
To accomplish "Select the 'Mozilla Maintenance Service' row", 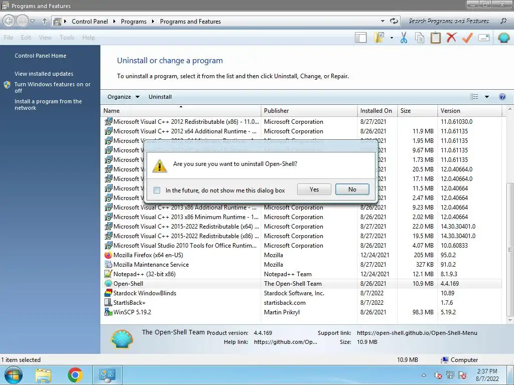I will coord(301,265).
